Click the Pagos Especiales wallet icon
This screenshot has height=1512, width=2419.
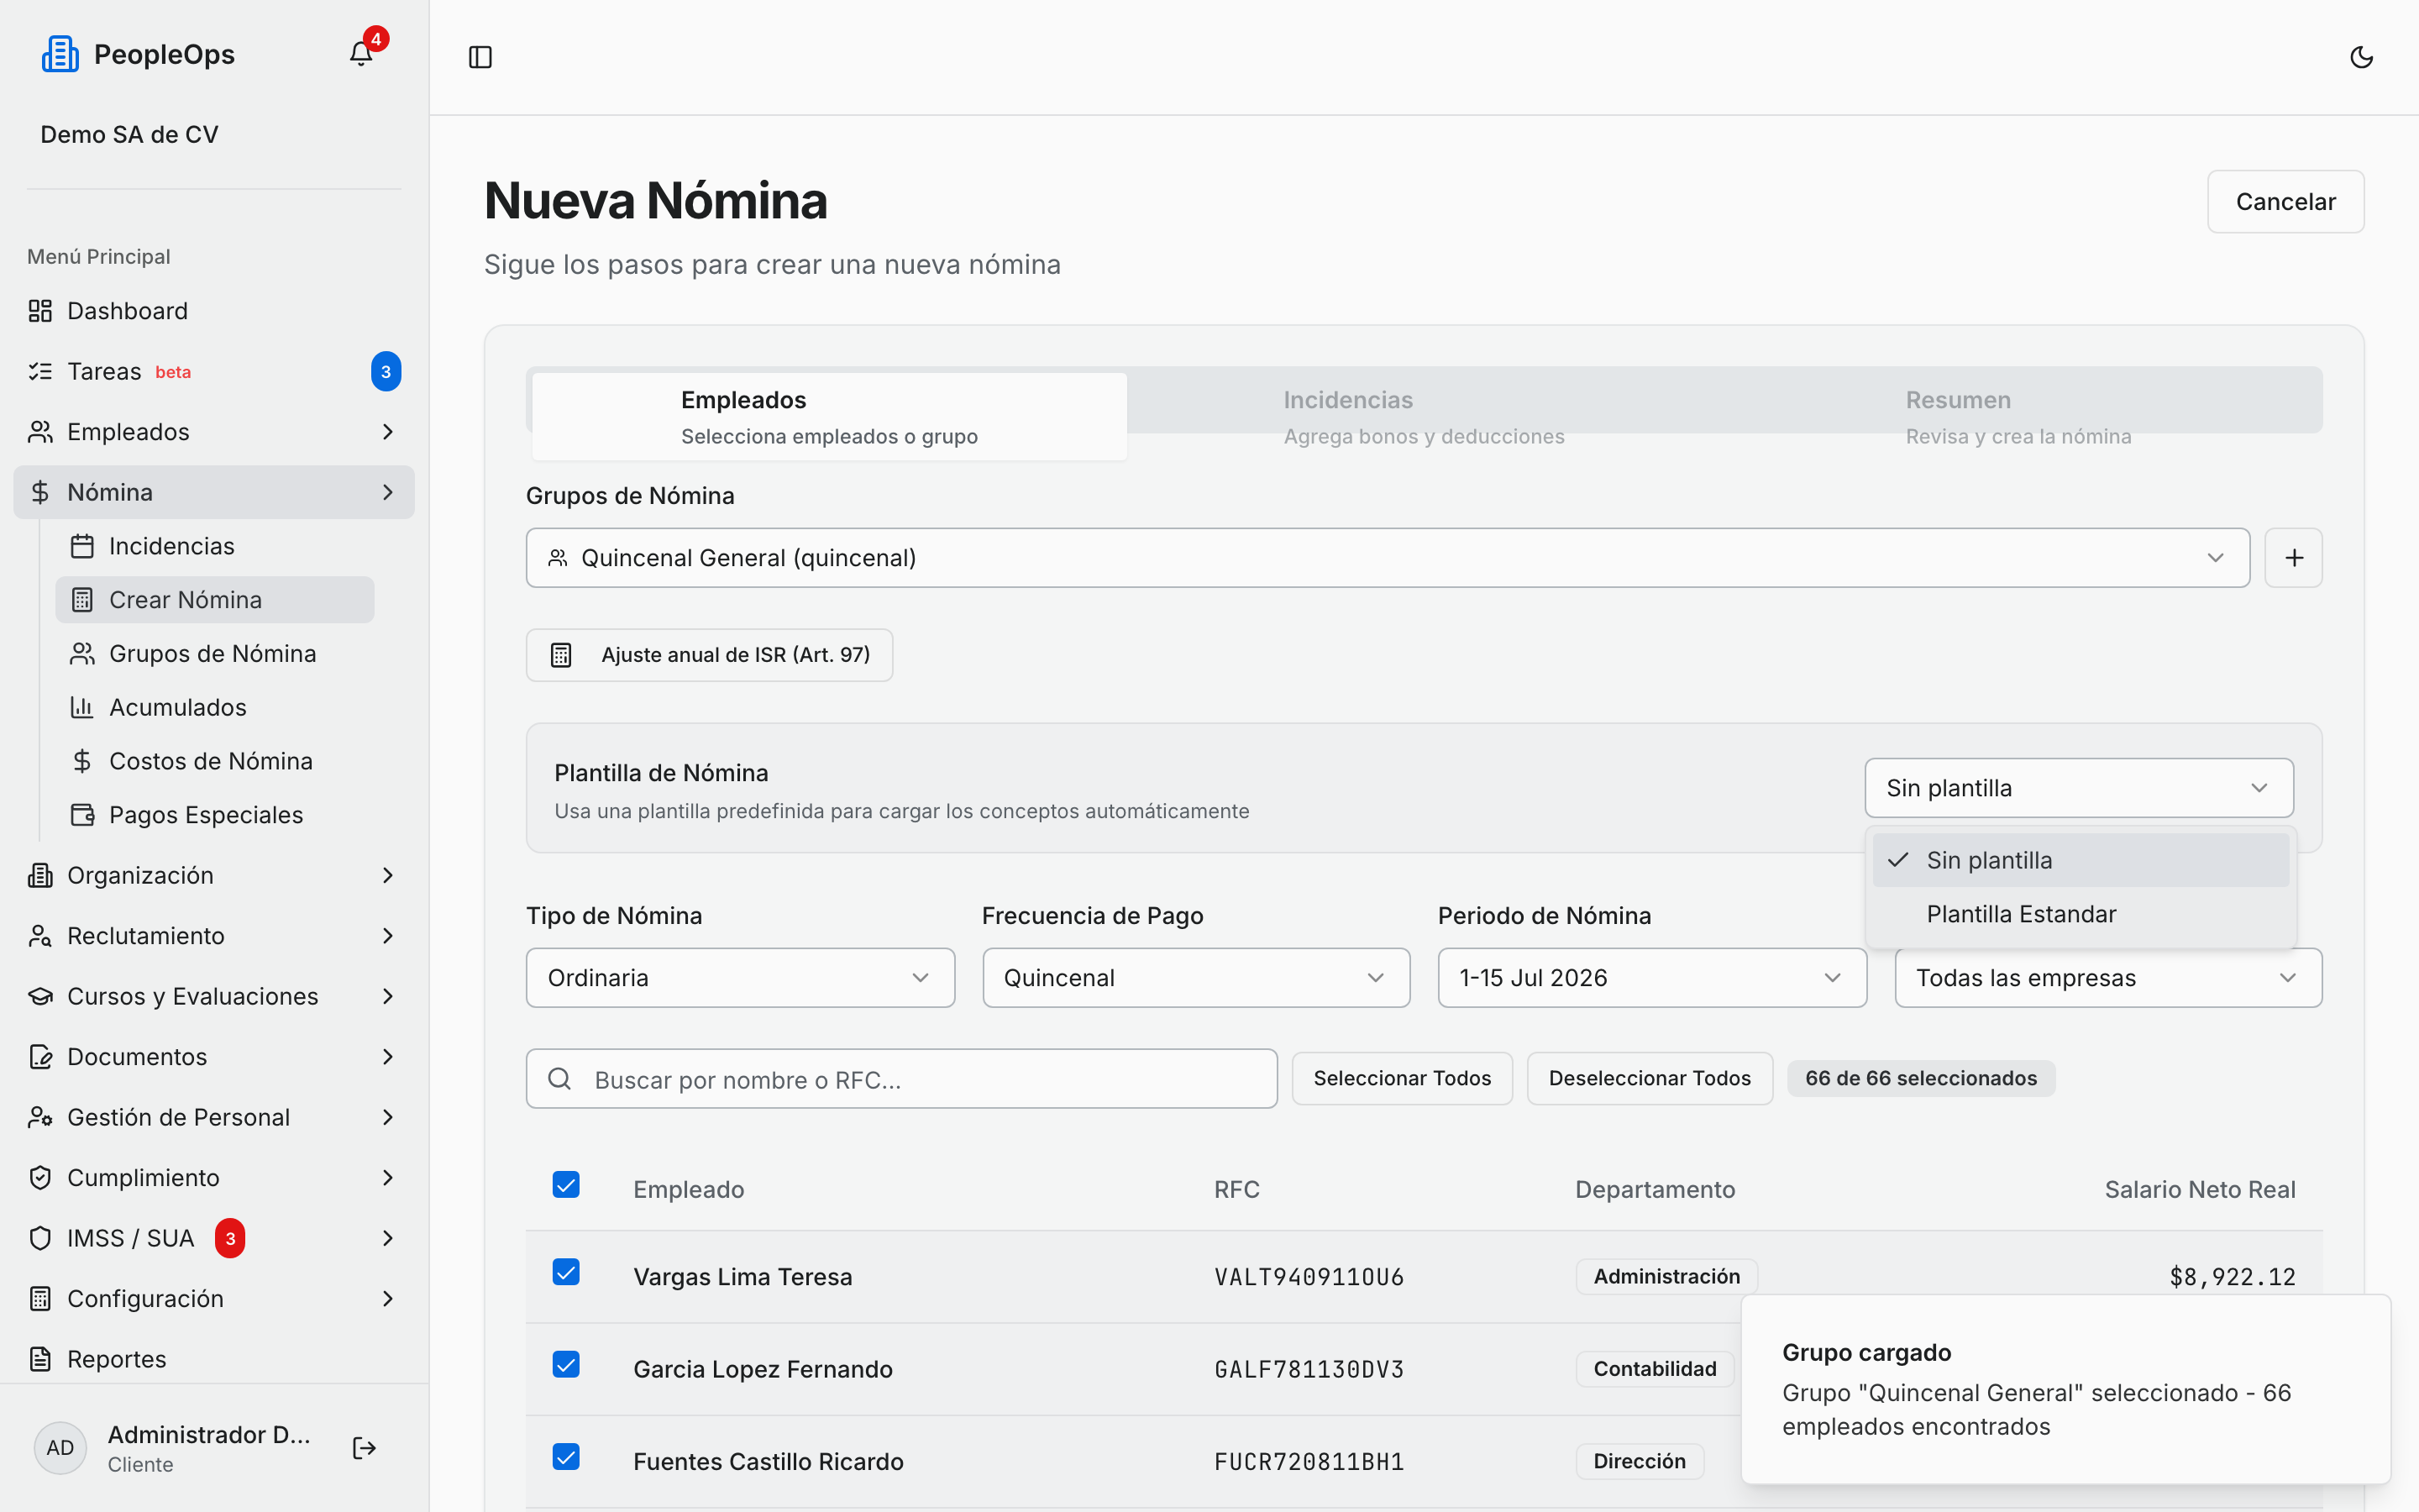click(82, 815)
